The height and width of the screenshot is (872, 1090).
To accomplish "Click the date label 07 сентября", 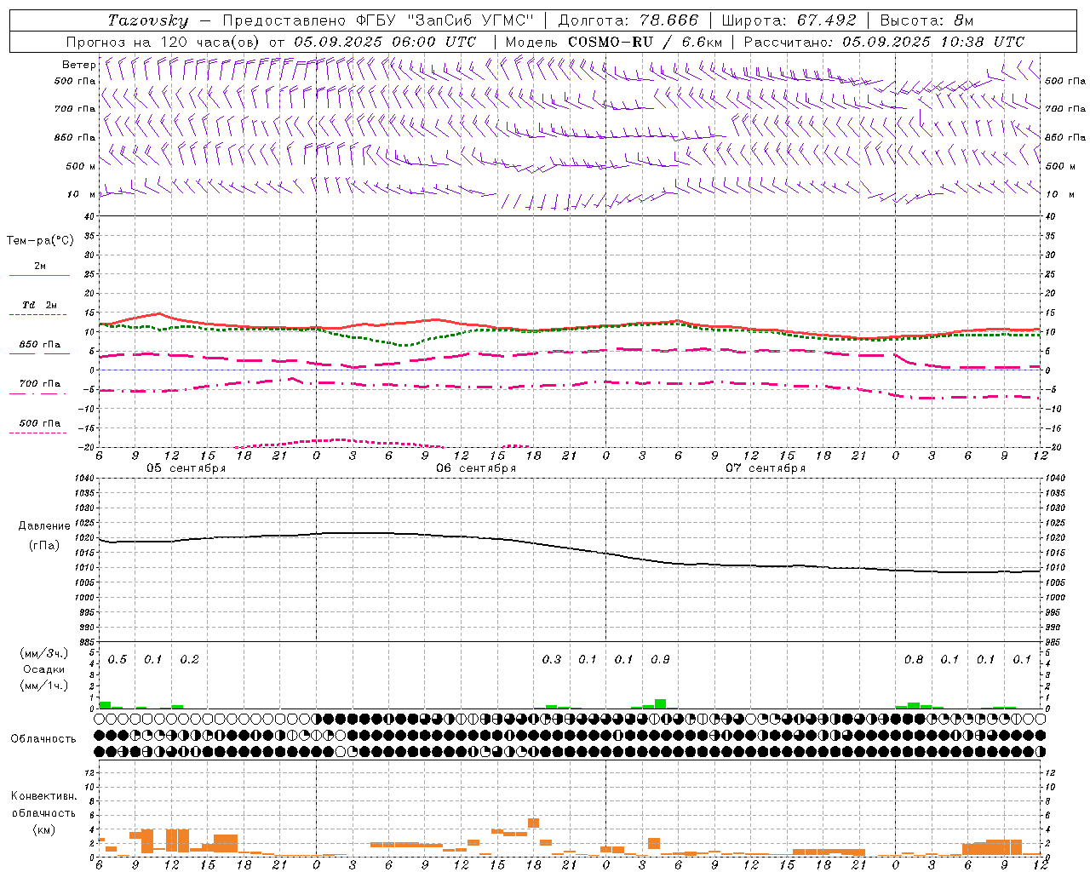I will (x=766, y=468).
